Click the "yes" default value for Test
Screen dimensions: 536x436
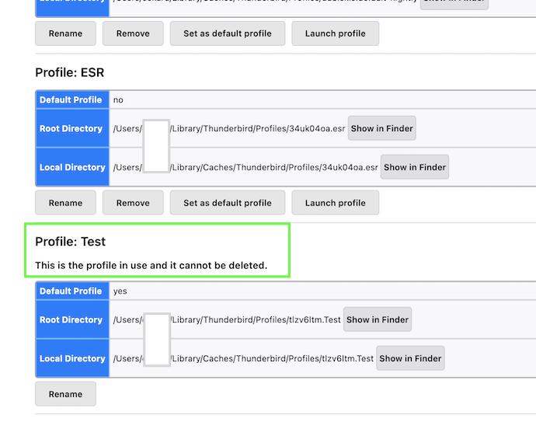tap(120, 291)
